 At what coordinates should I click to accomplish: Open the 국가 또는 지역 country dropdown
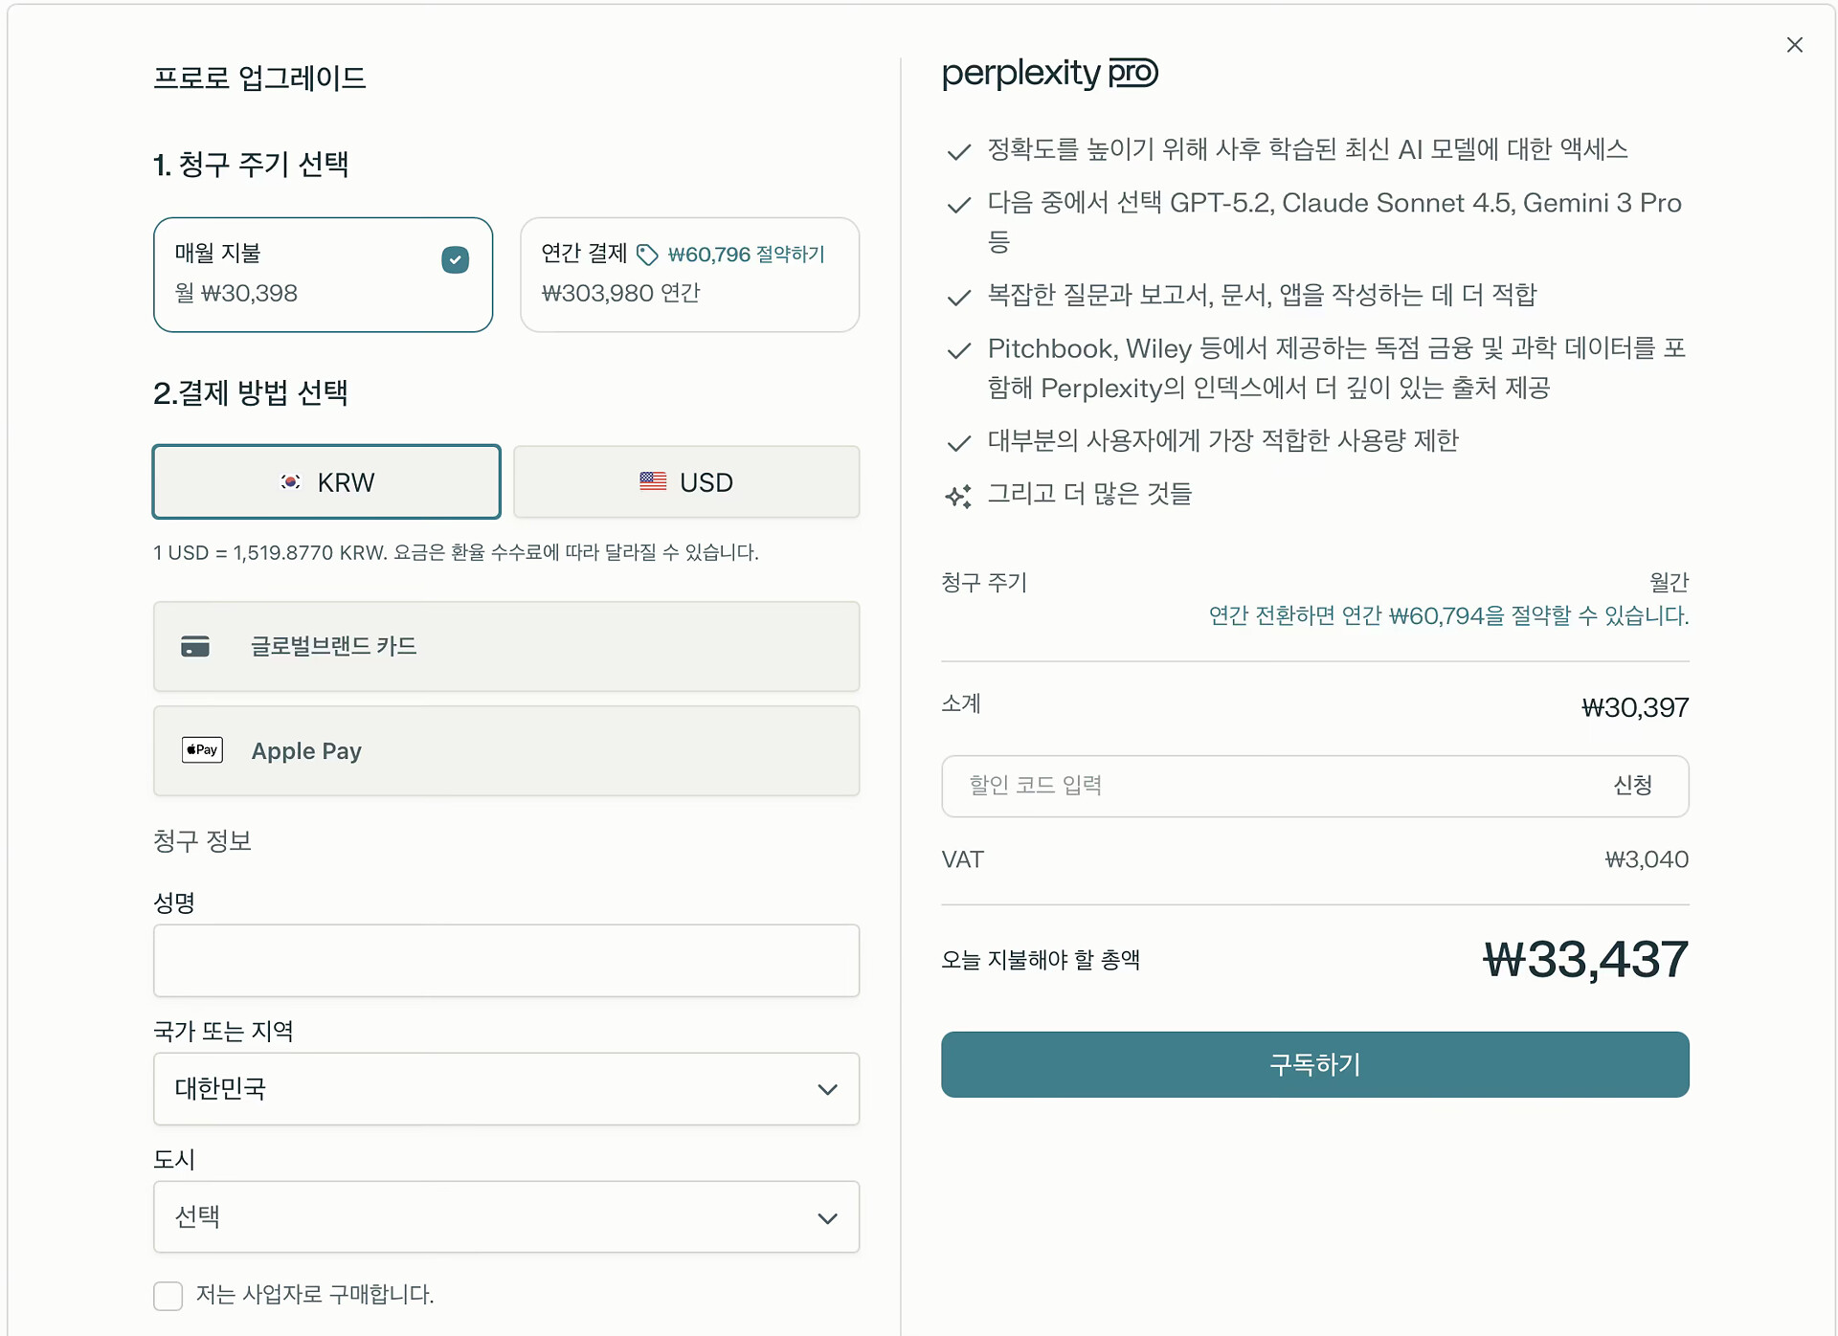point(505,1089)
